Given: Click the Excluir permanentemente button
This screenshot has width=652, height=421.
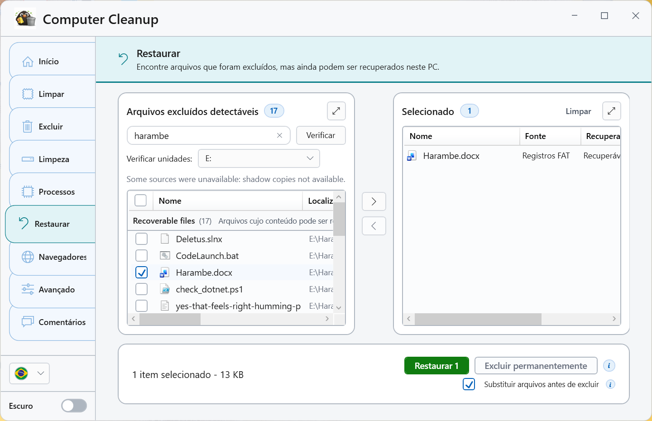Looking at the screenshot, I should click(536, 366).
